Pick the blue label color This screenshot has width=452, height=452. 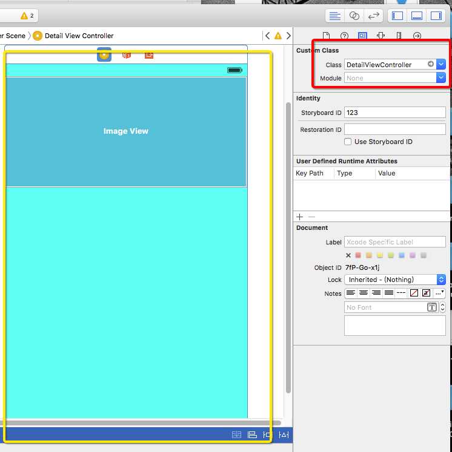(x=402, y=255)
